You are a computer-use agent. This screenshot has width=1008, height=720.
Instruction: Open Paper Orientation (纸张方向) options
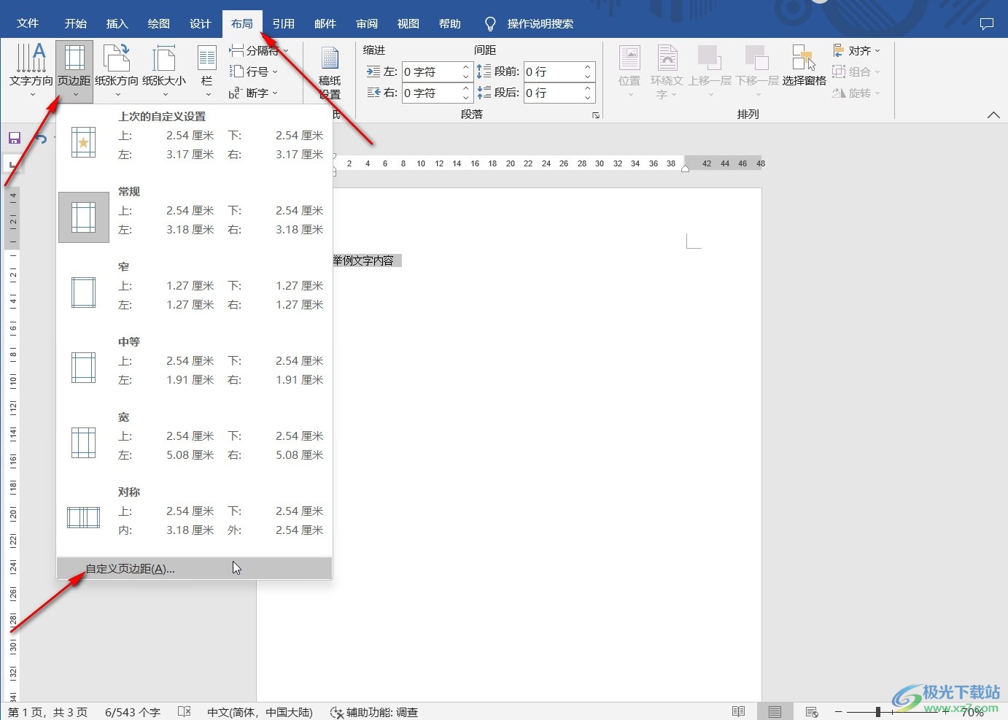[x=117, y=71]
